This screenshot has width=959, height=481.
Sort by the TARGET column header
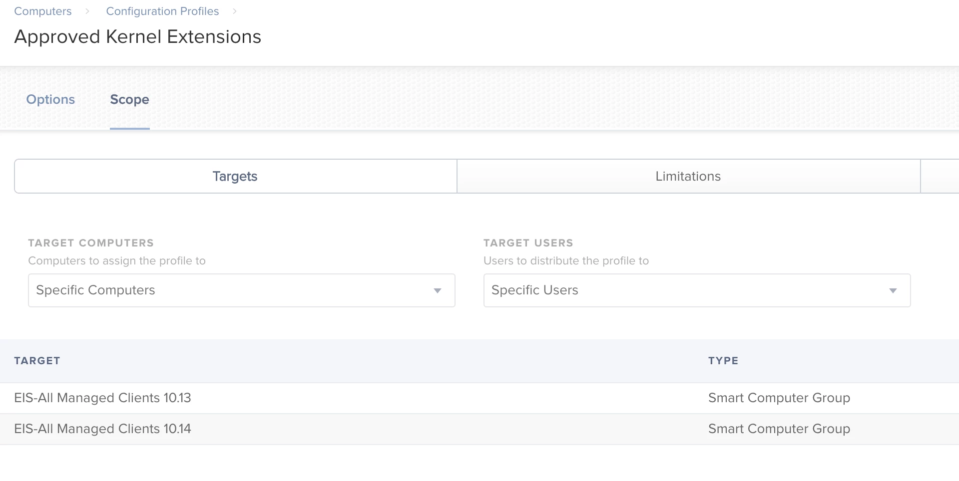37,361
